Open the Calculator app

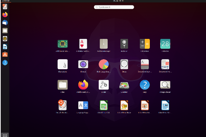pos(144,44)
